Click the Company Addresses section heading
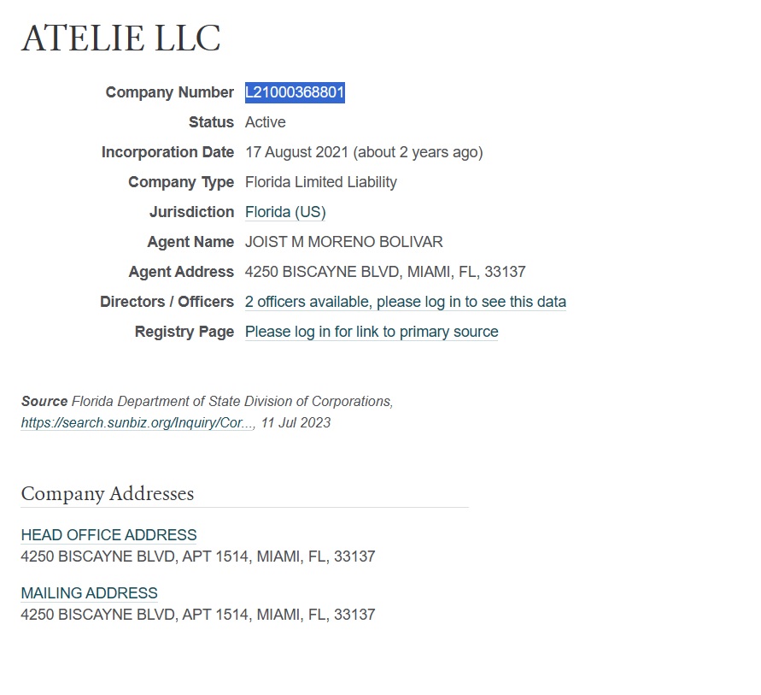 (x=108, y=493)
